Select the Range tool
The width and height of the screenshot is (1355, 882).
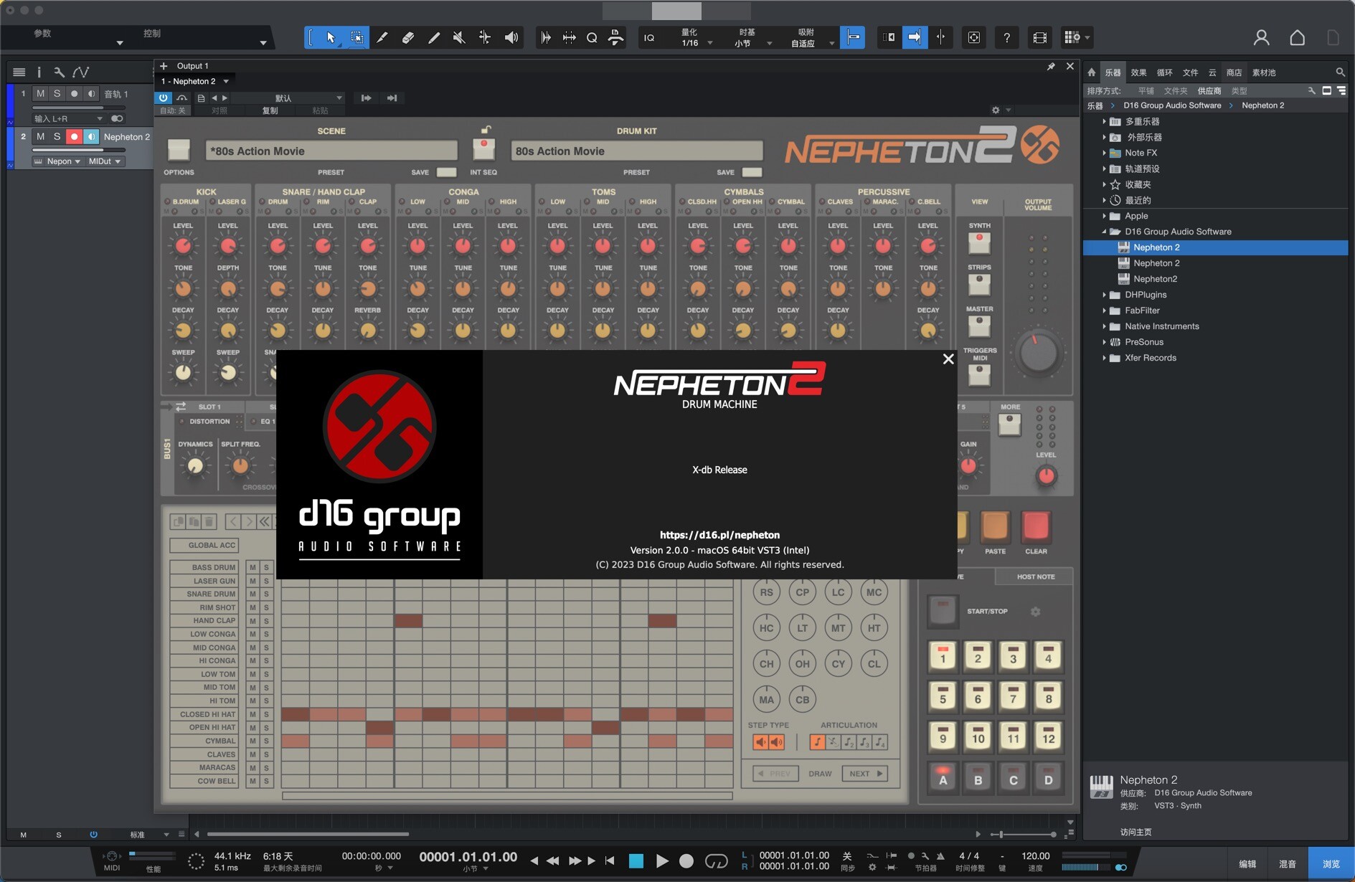click(x=357, y=37)
